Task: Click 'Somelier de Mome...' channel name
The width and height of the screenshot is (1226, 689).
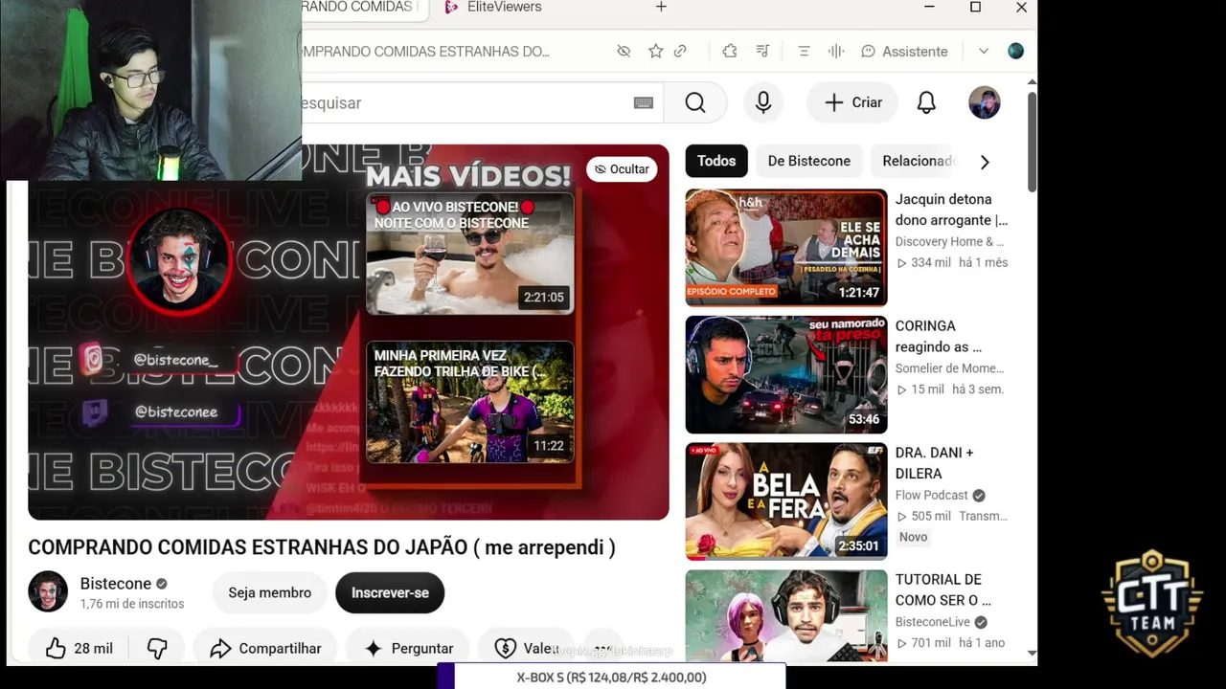Action: pos(949,368)
